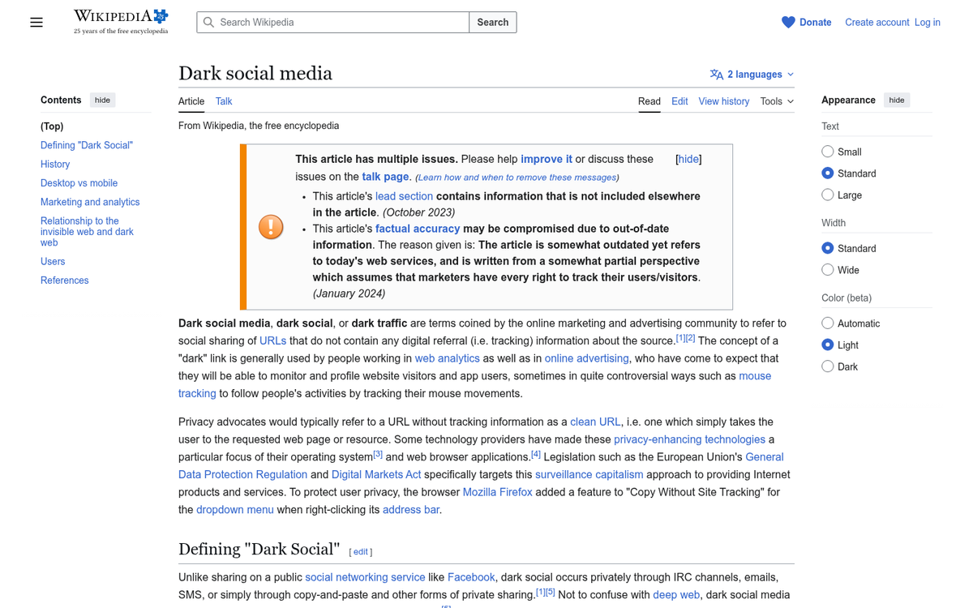
Task: Select the Read tab
Action: (649, 101)
